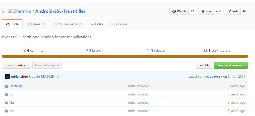Click the Pull requests icon in tab
The width and height of the screenshot is (255, 116).
[x=55, y=24]
